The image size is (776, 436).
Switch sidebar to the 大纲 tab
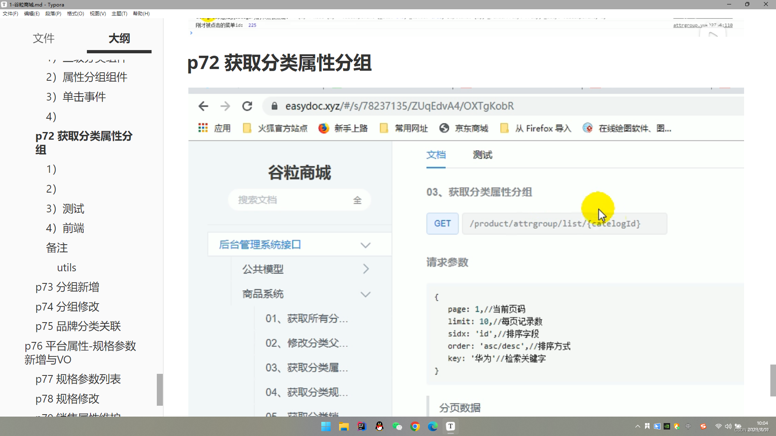point(119,38)
